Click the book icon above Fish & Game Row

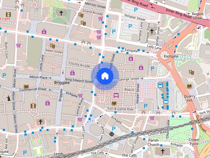tap(114, 103)
